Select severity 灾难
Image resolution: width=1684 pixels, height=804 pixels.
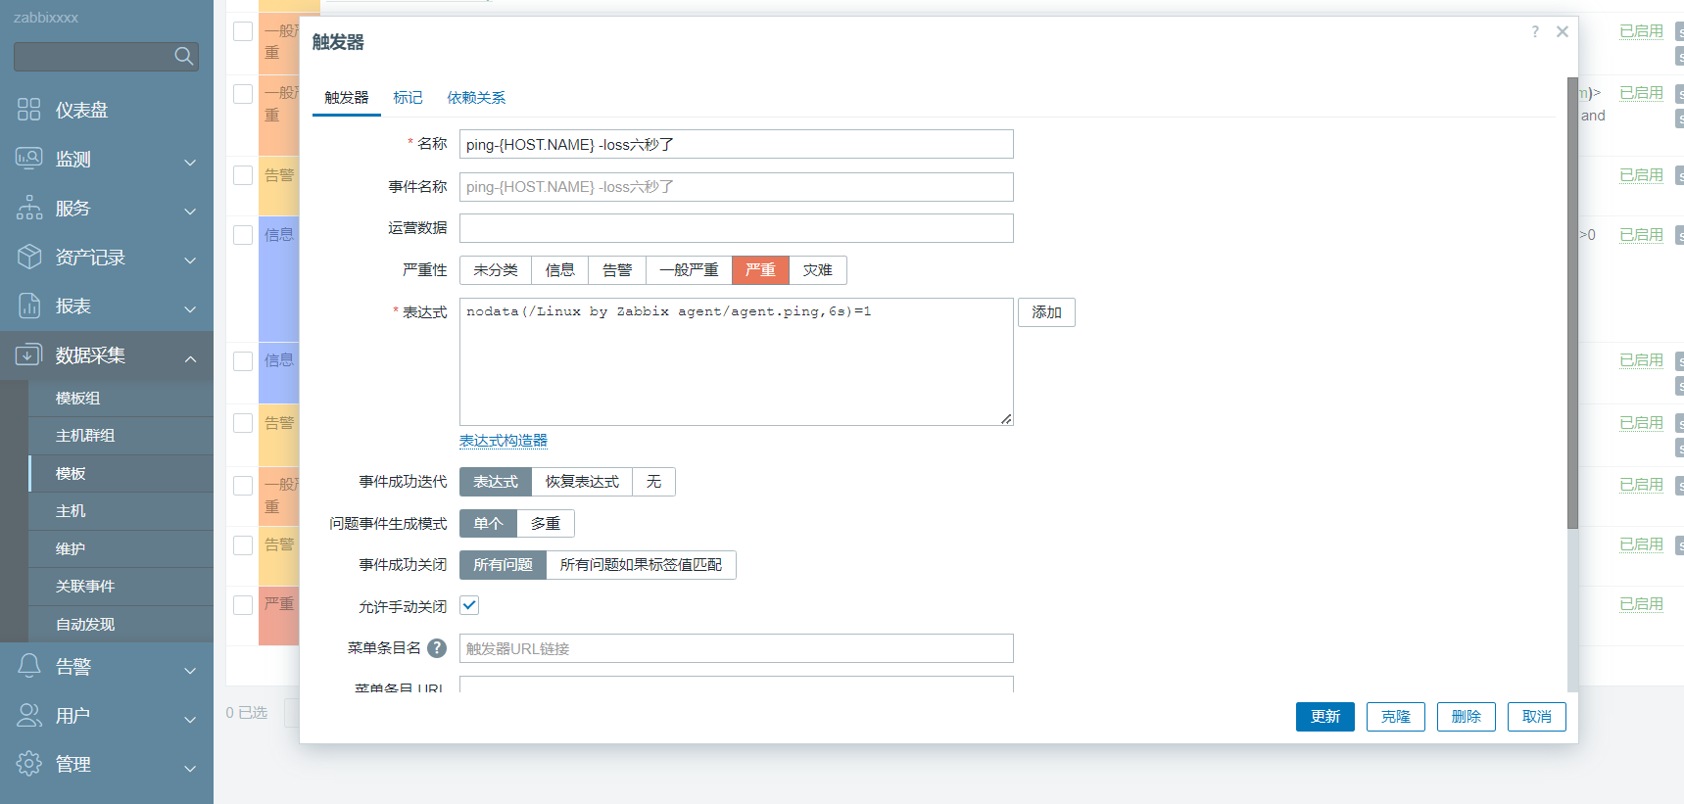(818, 270)
